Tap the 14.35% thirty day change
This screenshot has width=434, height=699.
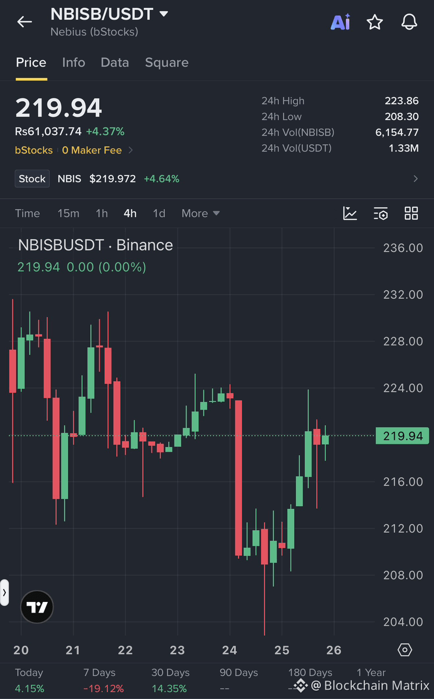coord(169,689)
